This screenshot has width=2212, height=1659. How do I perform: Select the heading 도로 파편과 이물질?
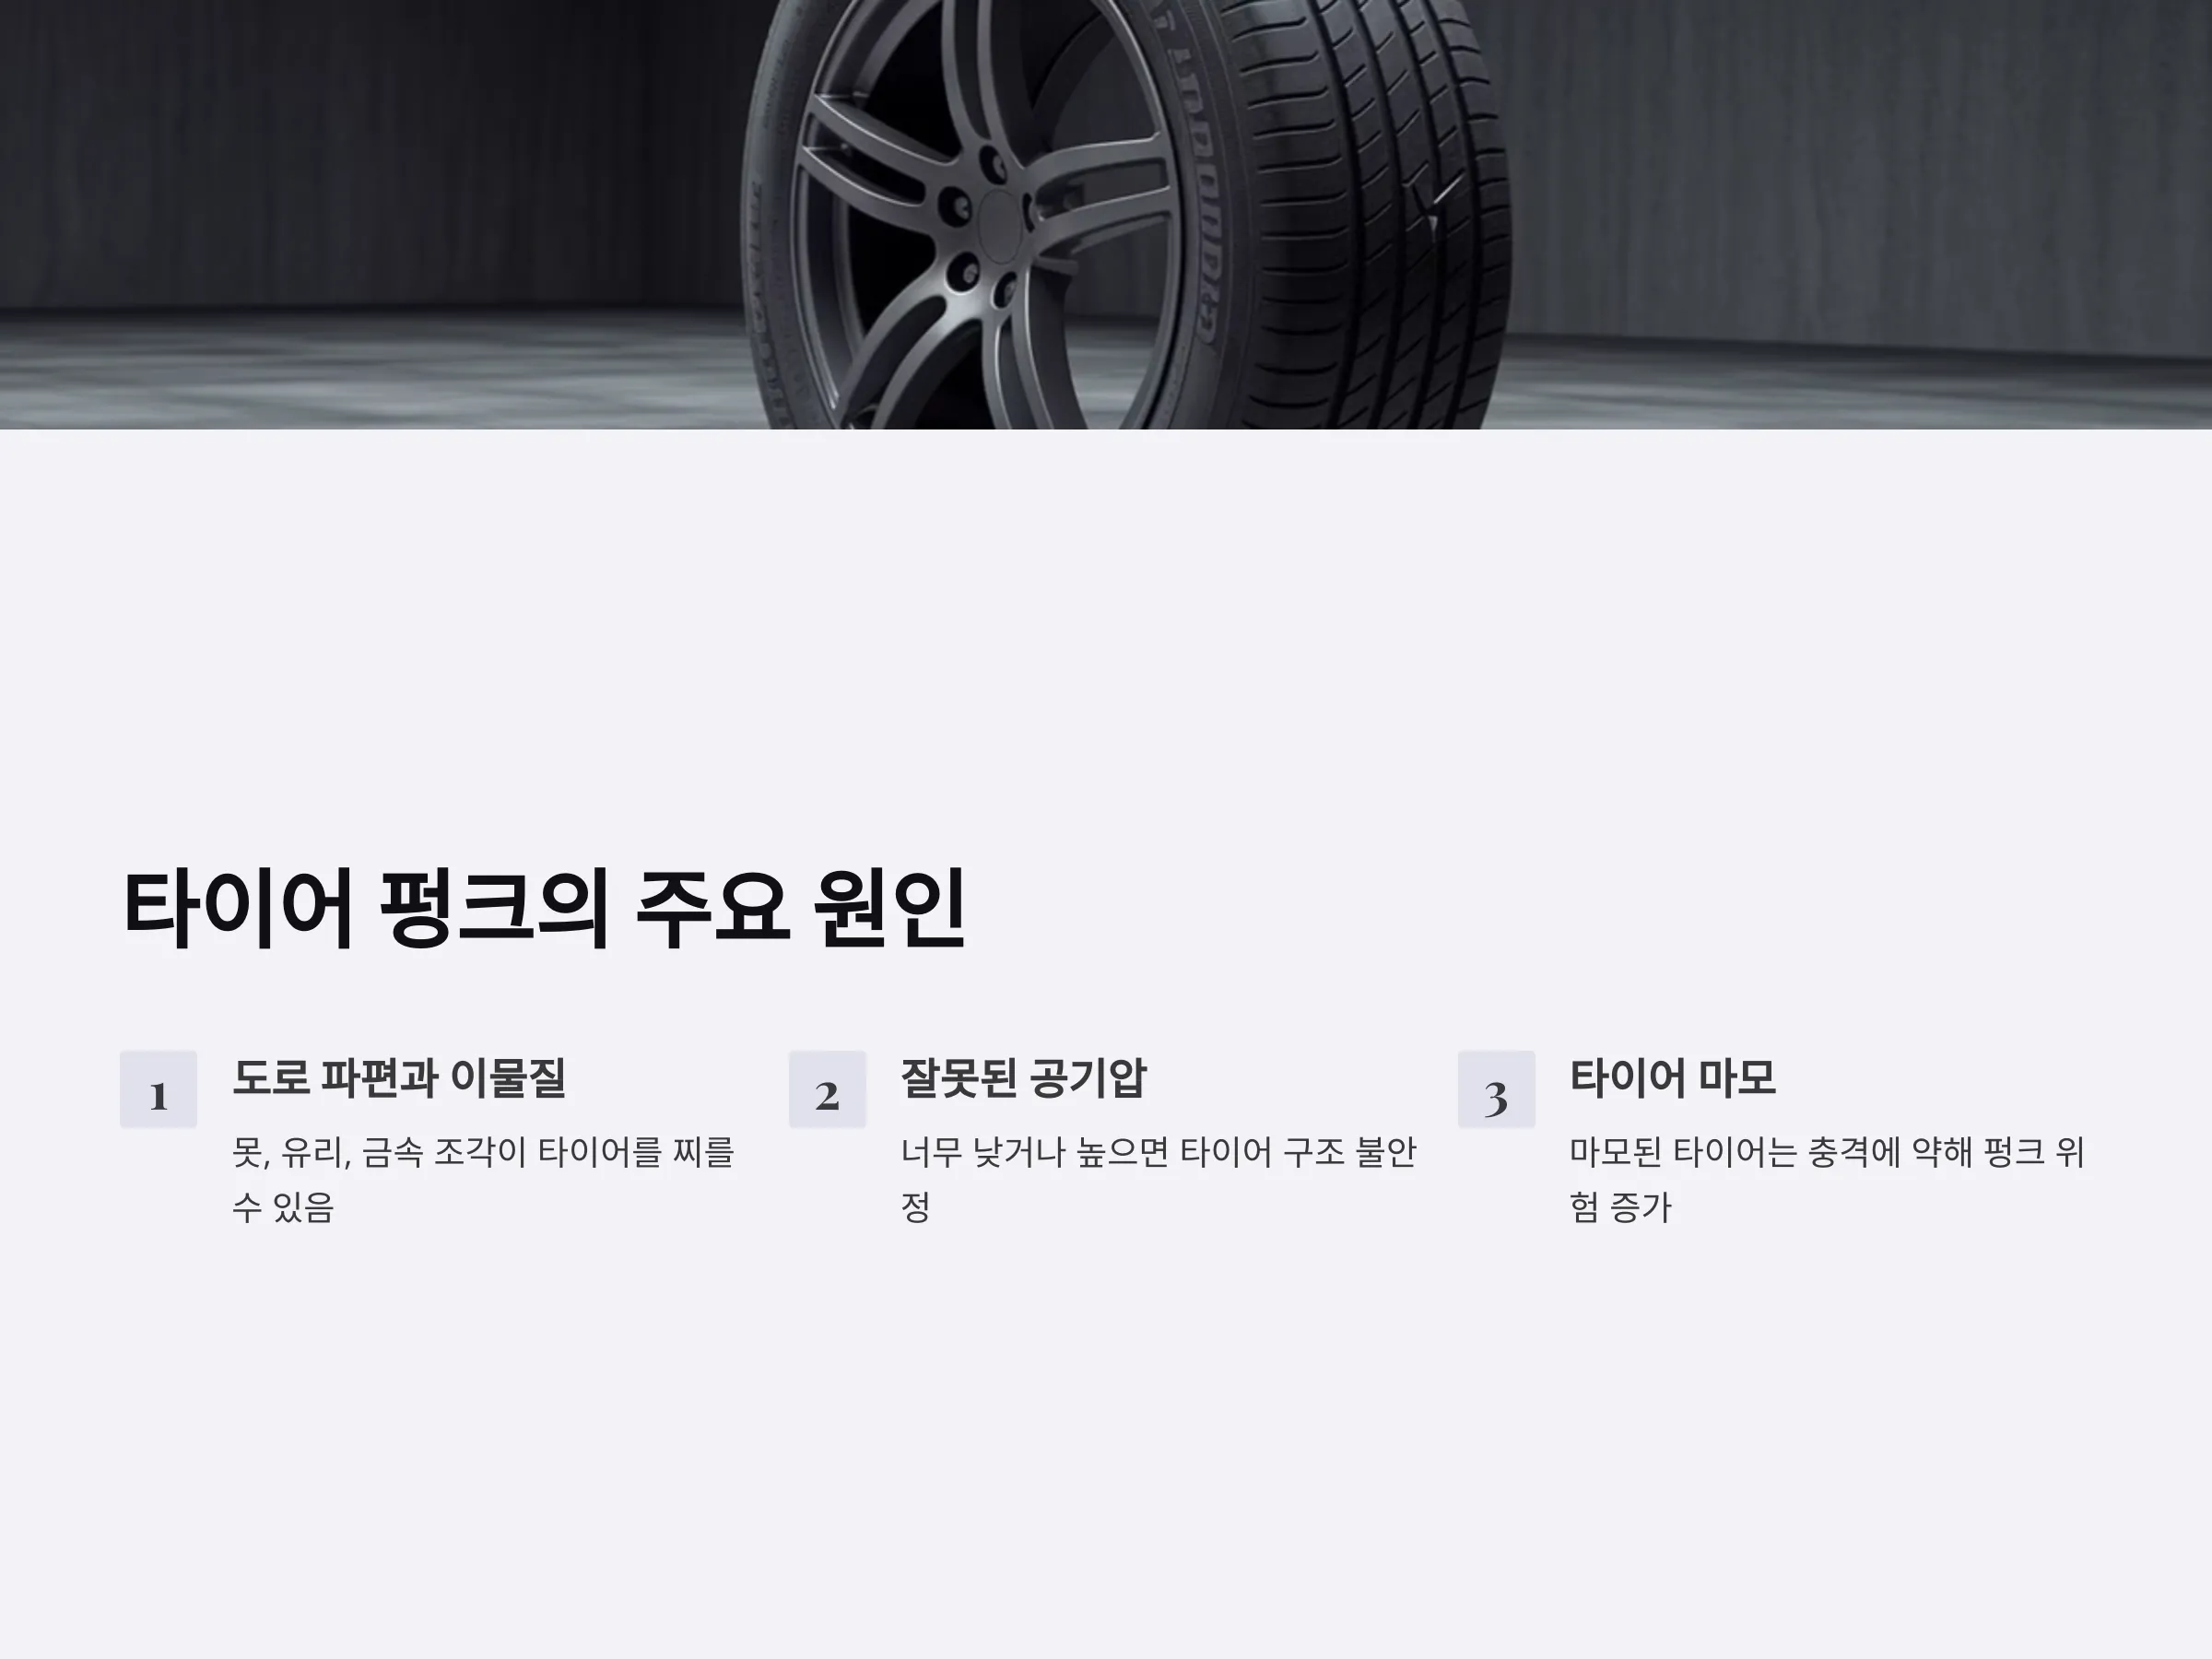tap(399, 1078)
